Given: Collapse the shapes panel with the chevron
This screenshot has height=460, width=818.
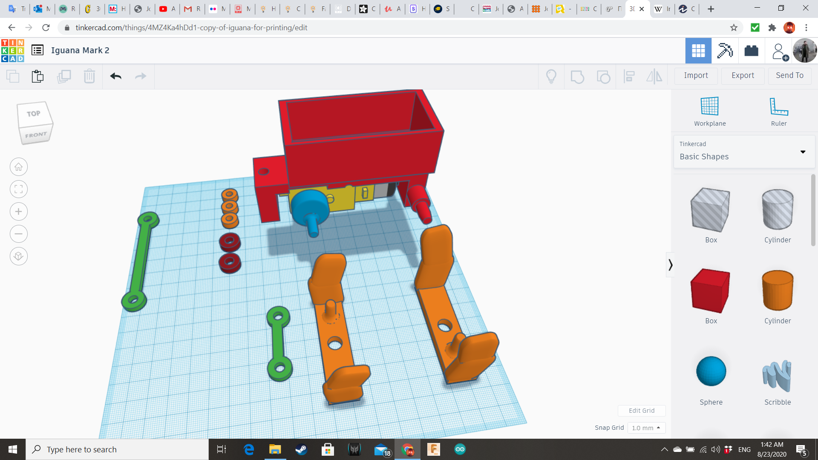Looking at the screenshot, I should pyautogui.click(x=670, y=265).
